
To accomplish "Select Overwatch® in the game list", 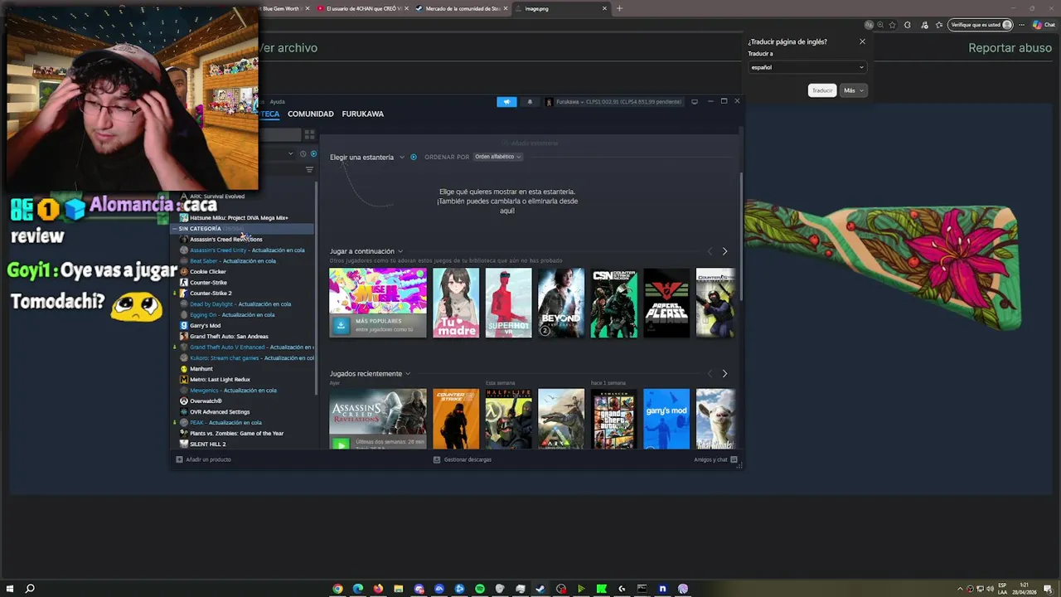I will click(206, 400).
